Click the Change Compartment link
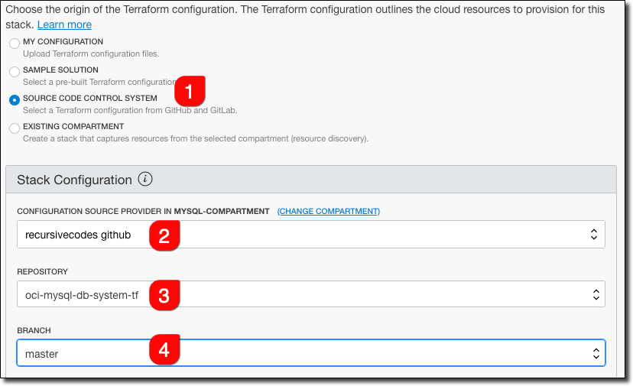The width and height of the screenshot is (633, 386). pyautogui.click(x=328, y=211)
